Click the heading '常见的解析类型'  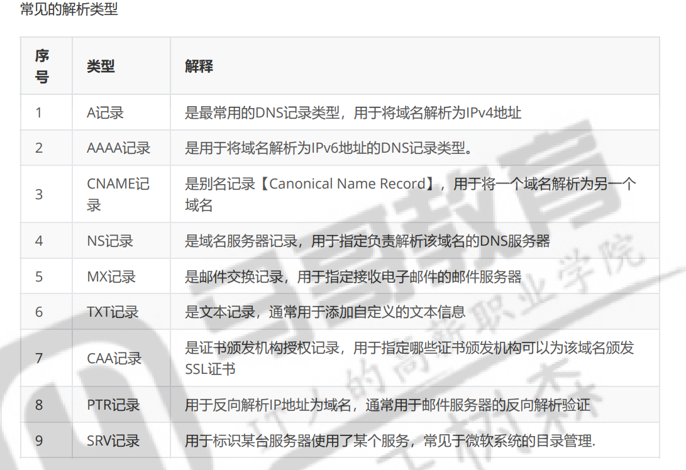69,9
